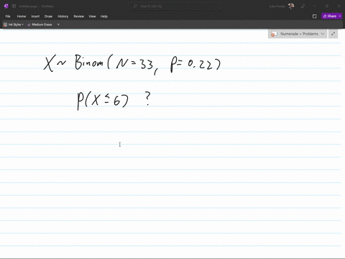Viewport: 345px width, 259px height.
Task: Select the Medium Eraser tool
Action: tap(40, 24)
